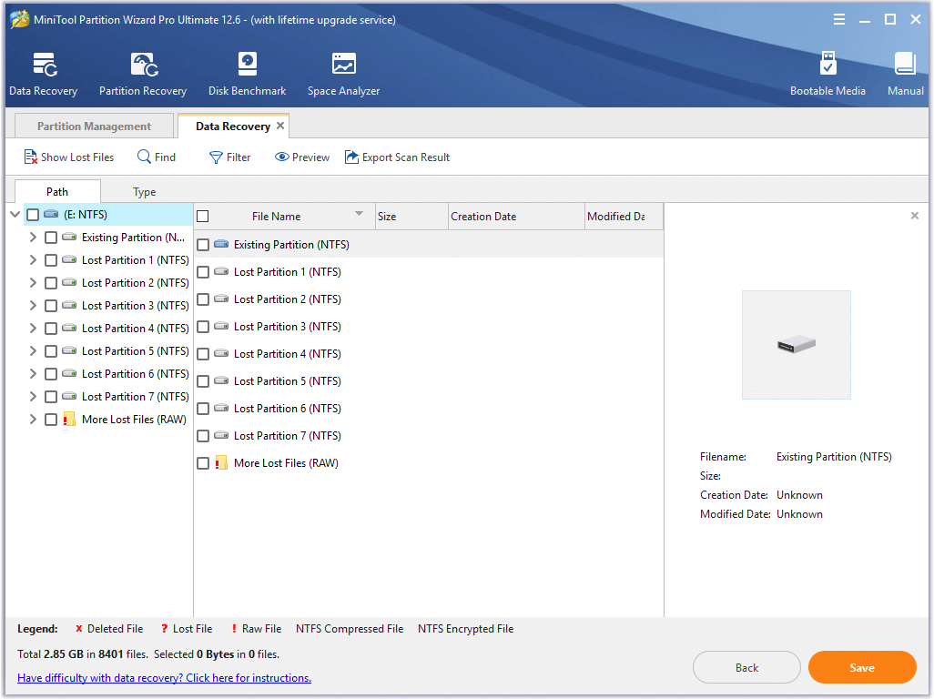Switch to the Type tab

point(144,192)
